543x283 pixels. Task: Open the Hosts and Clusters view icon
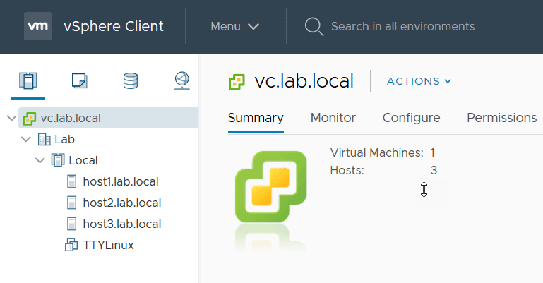coord(28,80)
